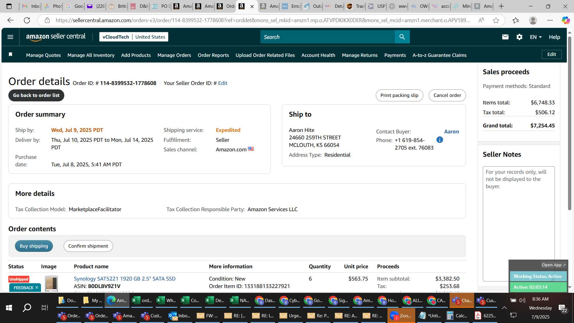Edit Your Seller Order ID
Image resolution: width=574 pixels, height=323 pixels.
pos(222,83)
